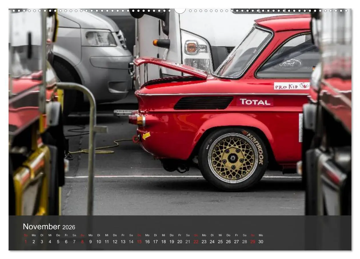The height and width of the screenshot is (259, 360).
Task: Select date 18 in the calendar row
Action: 163,242
